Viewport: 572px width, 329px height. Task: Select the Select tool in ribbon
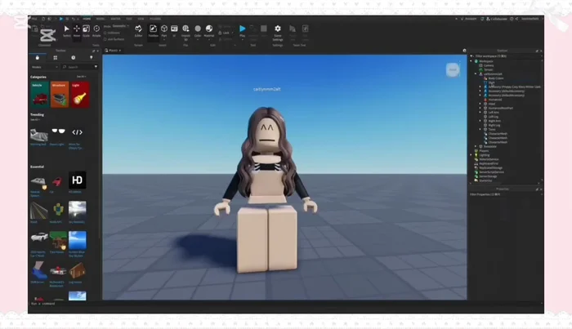pos(66,30)
